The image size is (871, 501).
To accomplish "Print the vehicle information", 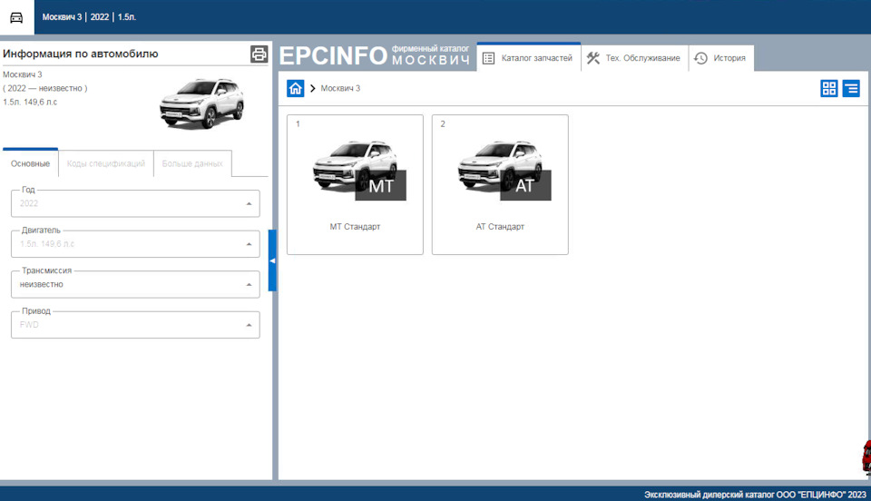I will click(259, 54).
